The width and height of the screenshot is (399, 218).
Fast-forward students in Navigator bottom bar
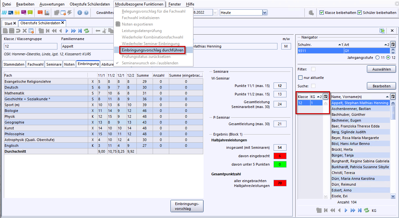pos(353,210)
